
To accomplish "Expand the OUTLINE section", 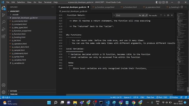I will [x=13, y=91].
